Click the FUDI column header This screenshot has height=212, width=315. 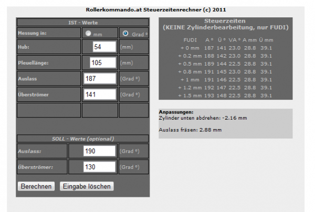(190, 40)
